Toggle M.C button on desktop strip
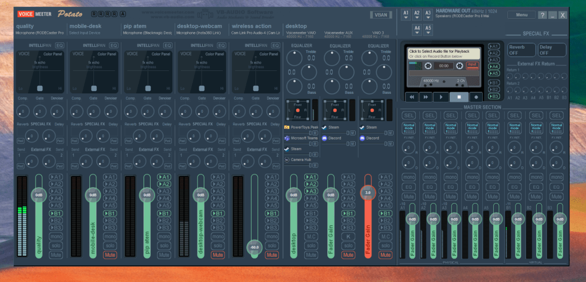The image size is (586, 282). (x=311, y=236)
